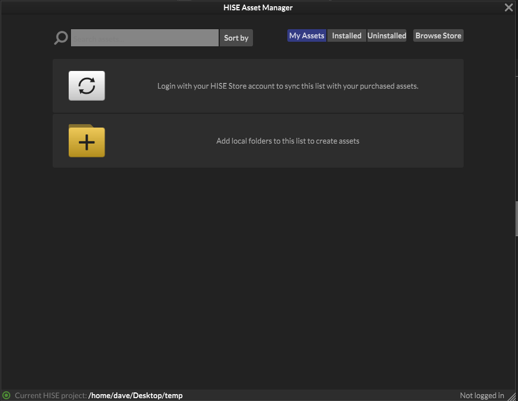Click the HISE Asset Manager title bar
518x401 pixels.
pos(258,7)
